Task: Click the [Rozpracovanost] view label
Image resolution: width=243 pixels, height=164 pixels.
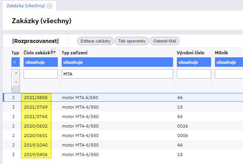Action: (35, 41)
